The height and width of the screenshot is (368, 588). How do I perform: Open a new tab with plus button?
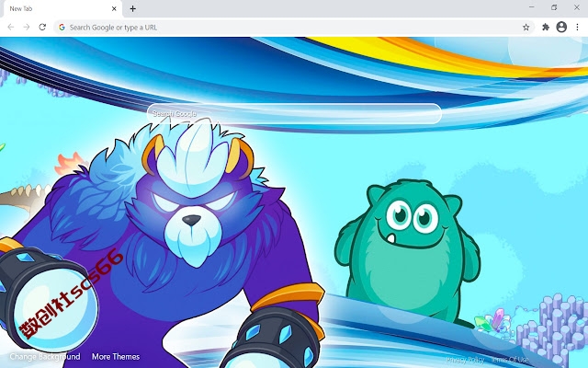click(132, 8)
